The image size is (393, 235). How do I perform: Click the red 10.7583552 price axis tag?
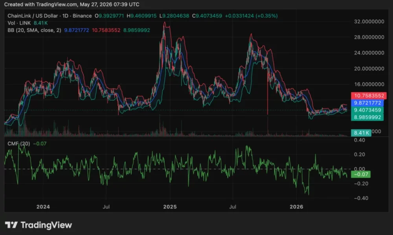[369, 96]
